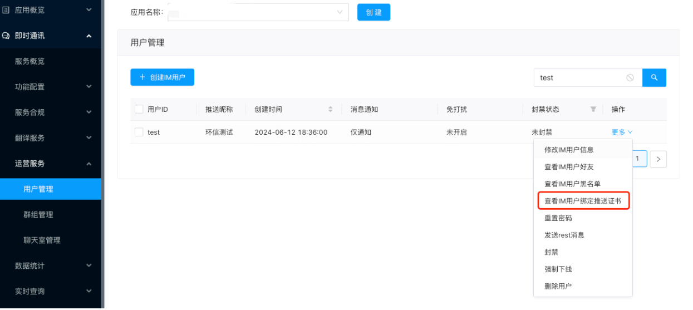693x310 pixels.
Task: Select all users with the header checkbox
Action: [x=139, y=109]
